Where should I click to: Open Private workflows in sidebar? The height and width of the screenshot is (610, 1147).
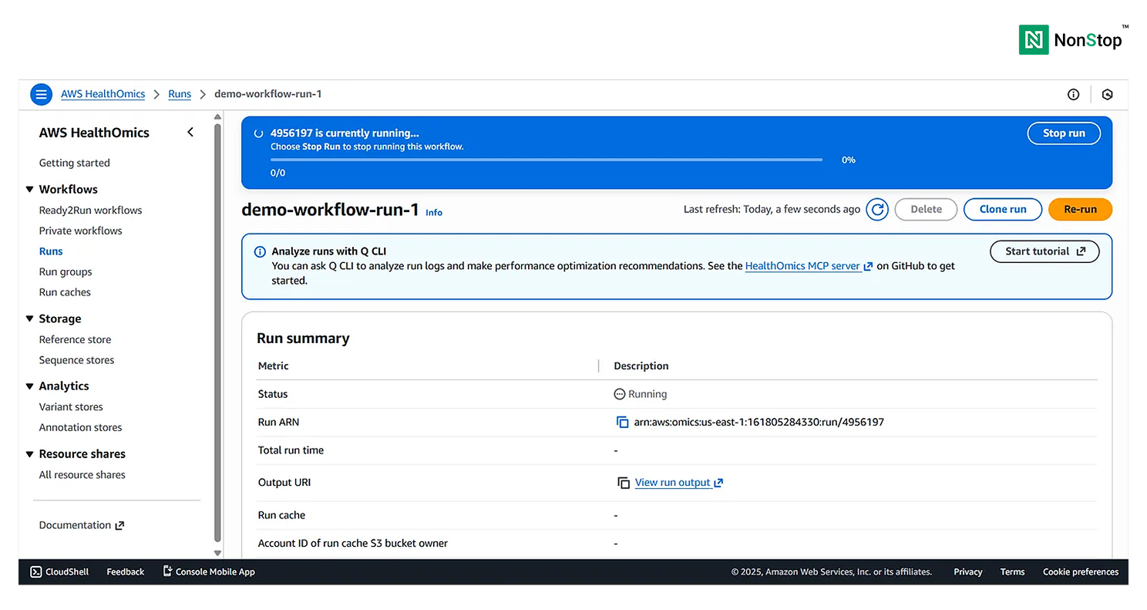click(81, 231)
